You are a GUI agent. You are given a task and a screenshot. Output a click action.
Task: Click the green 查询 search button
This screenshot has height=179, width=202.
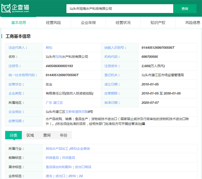coord(185,9)
